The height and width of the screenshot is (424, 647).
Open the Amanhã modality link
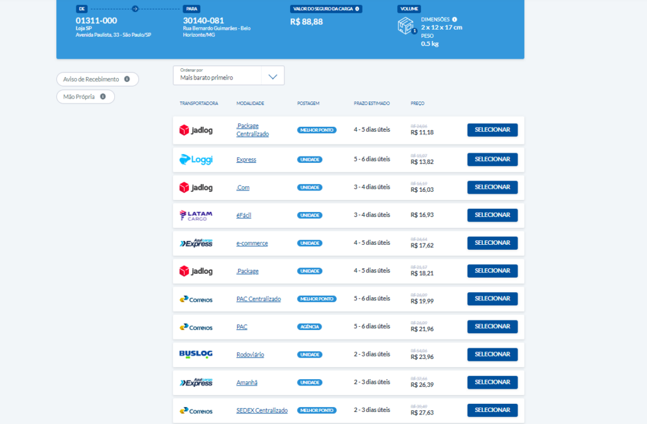point(247,382)
